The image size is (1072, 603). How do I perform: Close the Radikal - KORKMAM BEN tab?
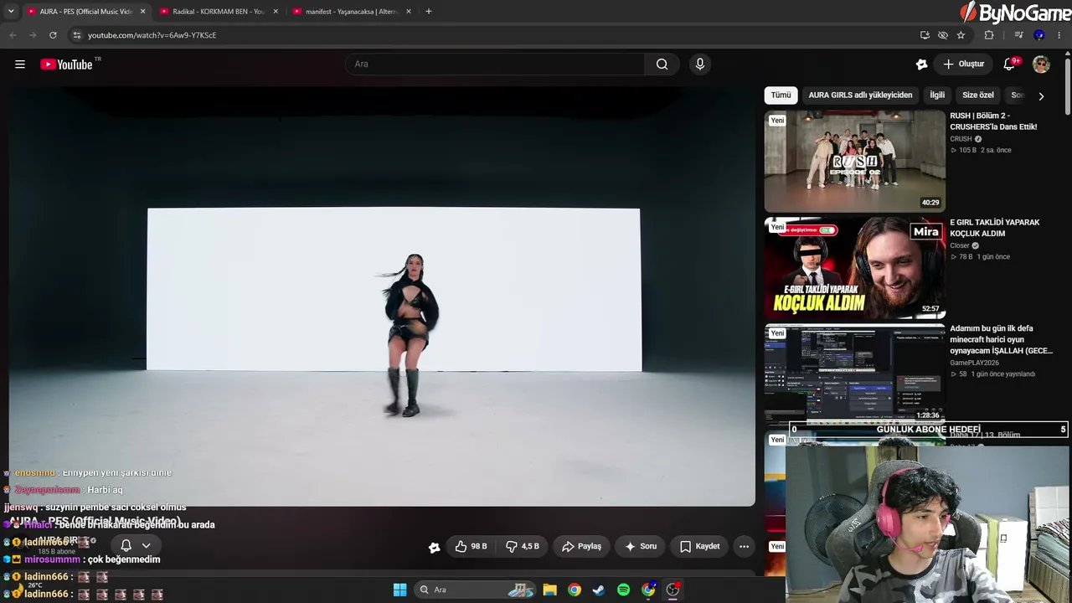(275, 12)
